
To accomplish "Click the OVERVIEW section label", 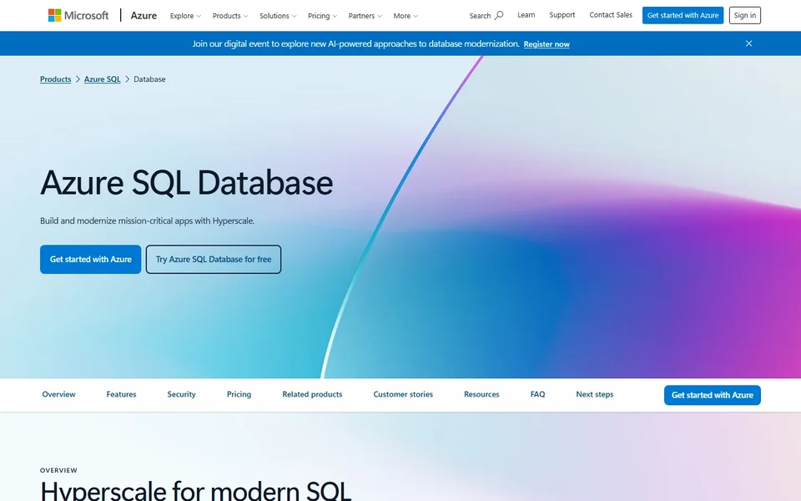I will tap(58, 470).
